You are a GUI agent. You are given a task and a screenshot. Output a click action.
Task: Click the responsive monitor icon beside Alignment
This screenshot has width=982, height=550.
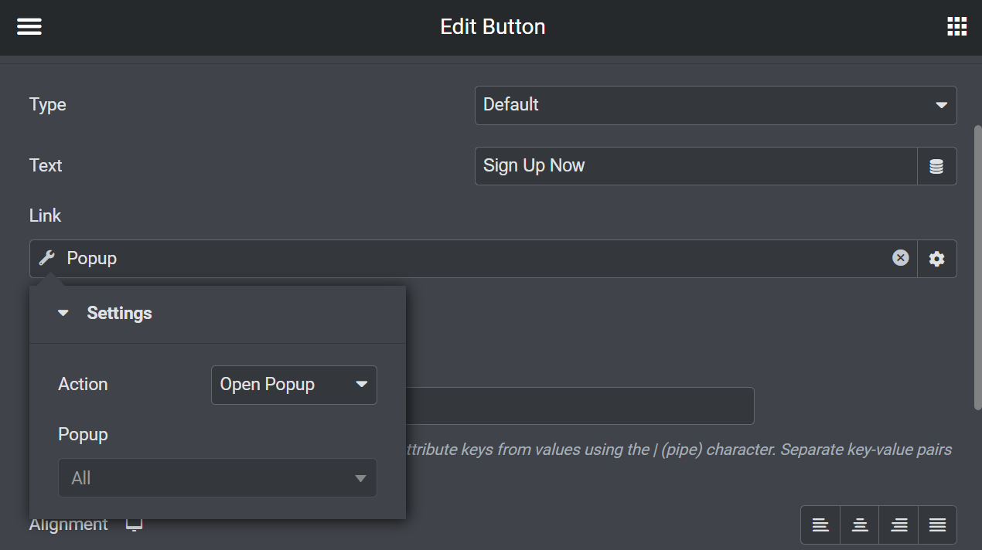click(x=133, y=524)
